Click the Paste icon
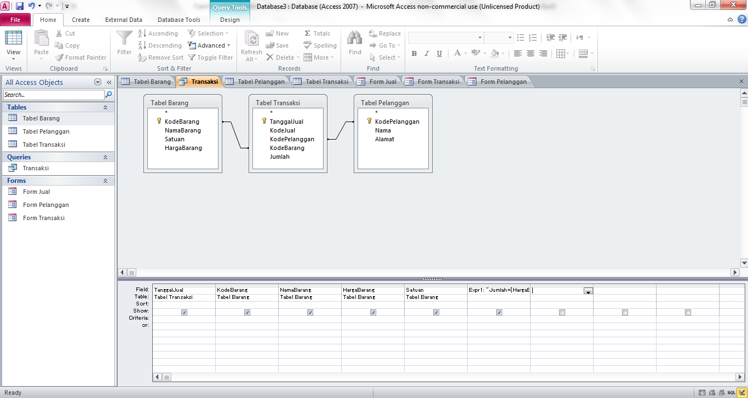The height and width of the screenshot is (398, 748). tap(42, 38)
